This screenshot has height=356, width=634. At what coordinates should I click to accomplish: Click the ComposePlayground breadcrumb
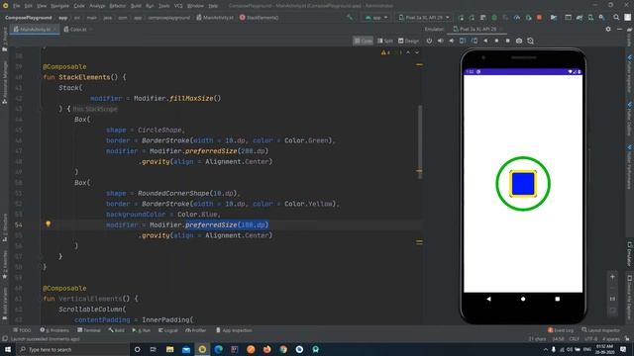point(29,18)
